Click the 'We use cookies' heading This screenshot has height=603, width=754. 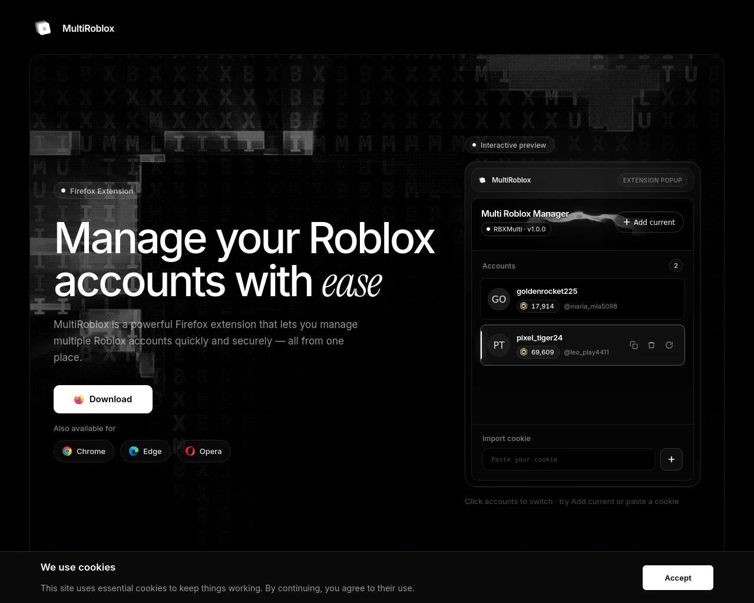[x=78, y=567]
